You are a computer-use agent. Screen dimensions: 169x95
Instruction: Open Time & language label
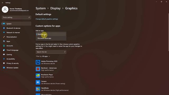point(12,50)
